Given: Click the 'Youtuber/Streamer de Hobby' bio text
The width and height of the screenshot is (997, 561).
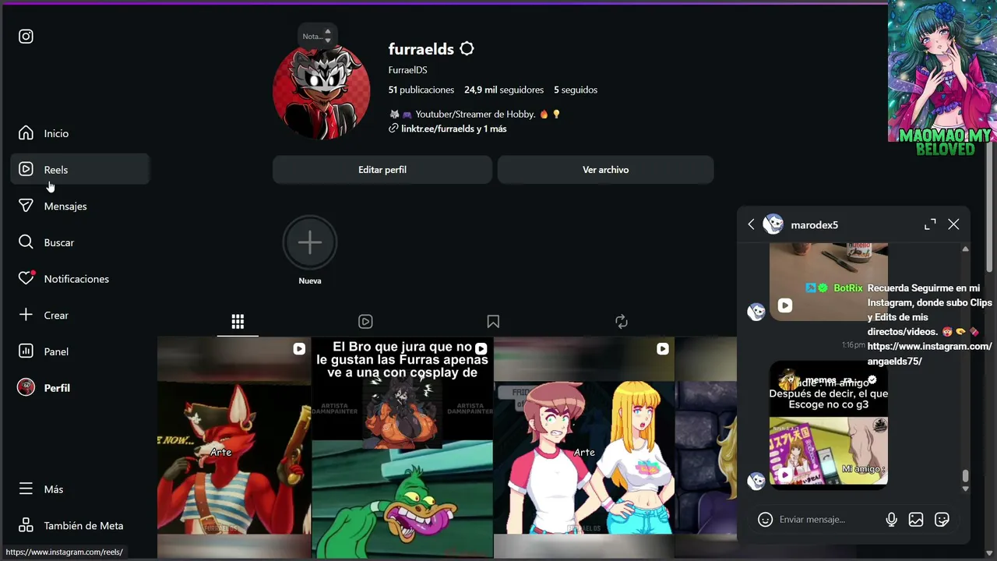Looking at the screenshot, I should click(474, 114).
